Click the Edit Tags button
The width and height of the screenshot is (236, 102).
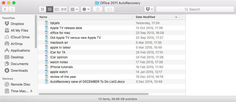click(x=109, y=9)
